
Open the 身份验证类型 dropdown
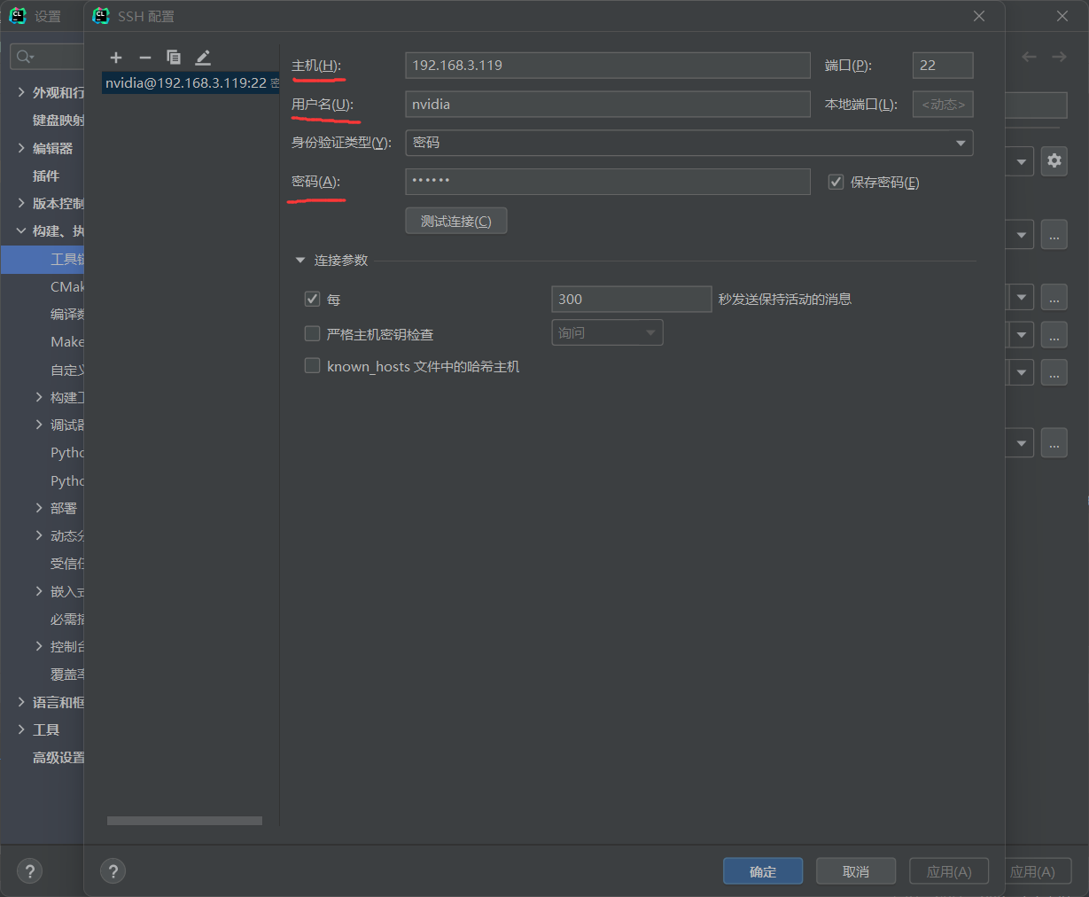click(x=960, y=143)
